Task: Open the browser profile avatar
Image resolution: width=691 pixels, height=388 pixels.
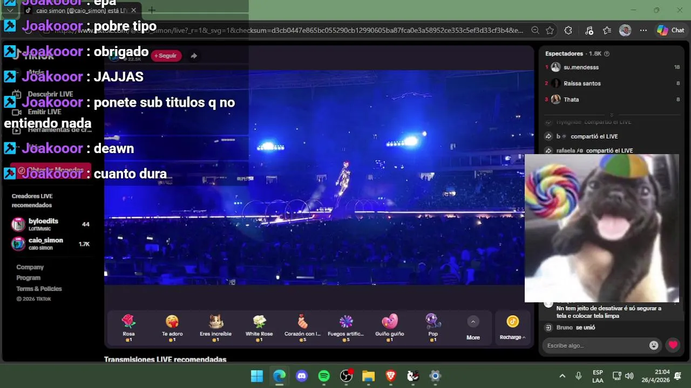Action: (625, 31)
